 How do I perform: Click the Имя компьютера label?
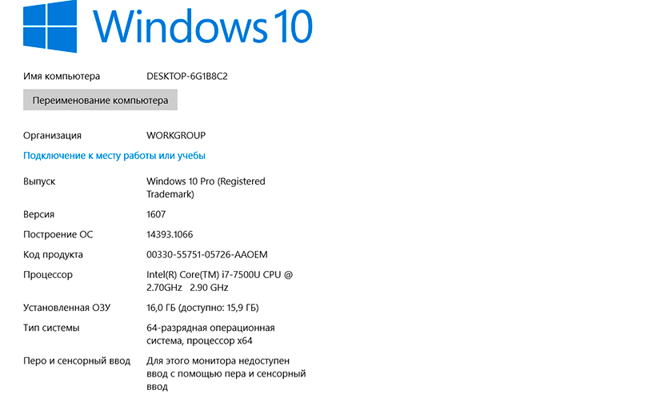point(62,77)
